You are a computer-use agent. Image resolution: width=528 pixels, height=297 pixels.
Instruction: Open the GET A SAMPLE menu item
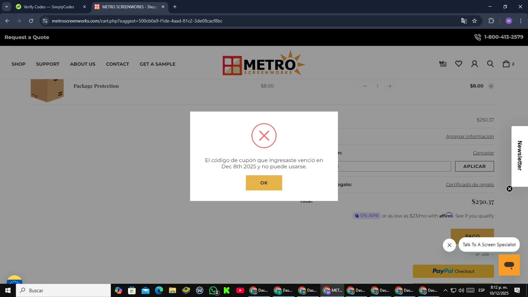point(157,64)
